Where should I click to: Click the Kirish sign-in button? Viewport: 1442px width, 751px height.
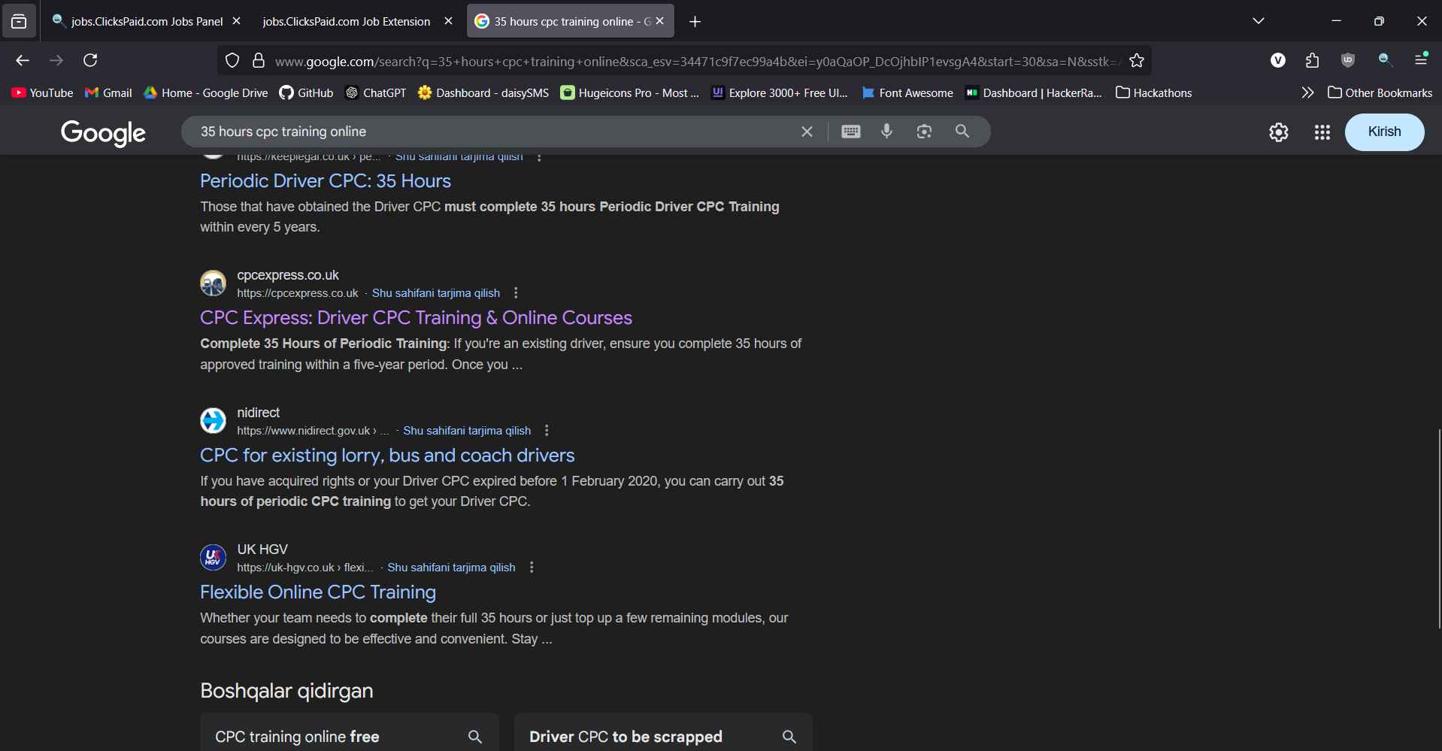(1384, 132)
